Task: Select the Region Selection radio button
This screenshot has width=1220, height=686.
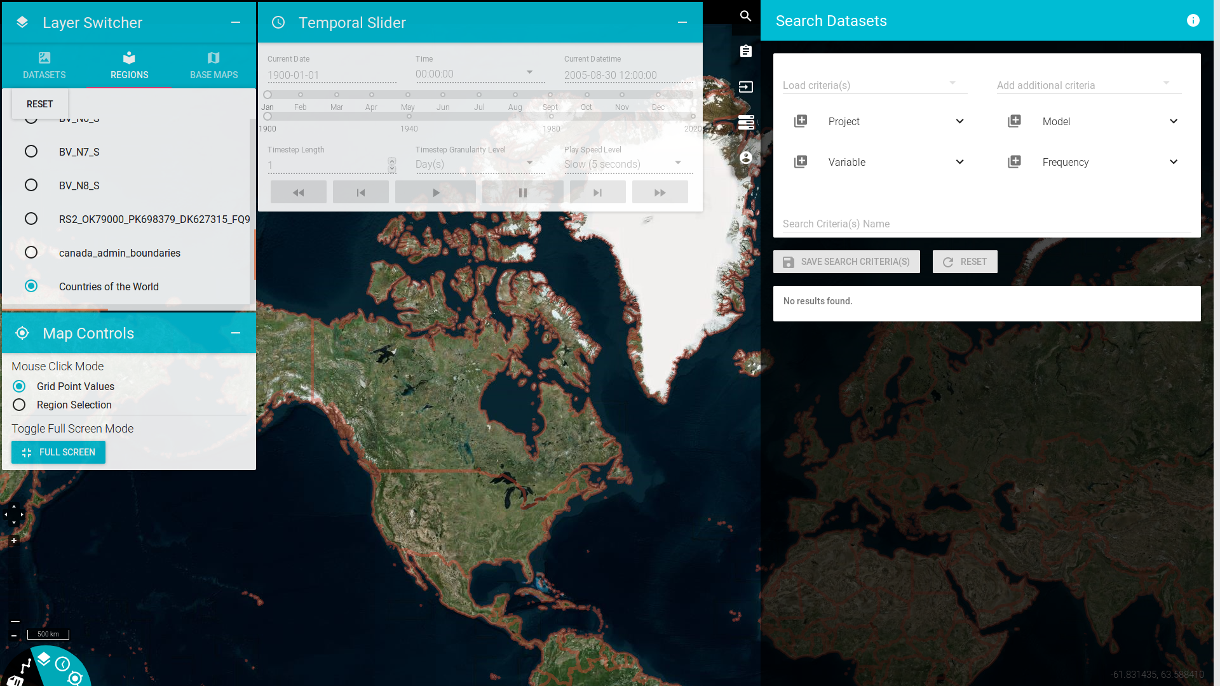Action: click(18, 405)
